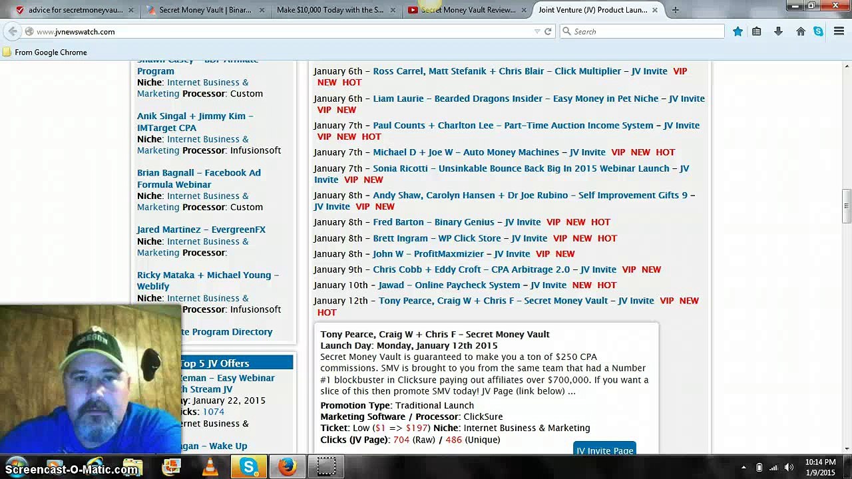Click the search magnifier icon
The height and width of the screenshot is (479, 852).
pyautogui.click(x=566, y=31)
